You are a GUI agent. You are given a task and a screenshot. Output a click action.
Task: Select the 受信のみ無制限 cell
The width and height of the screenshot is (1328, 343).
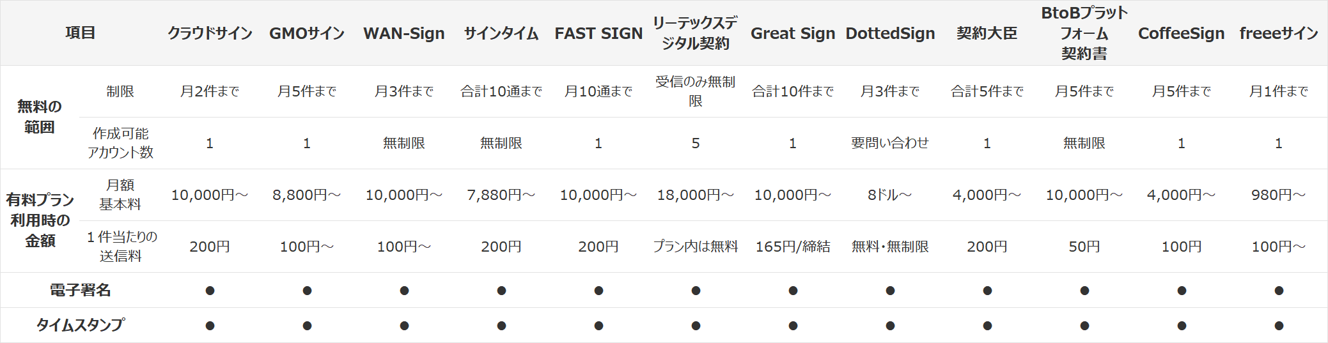(x=696, y=91)
